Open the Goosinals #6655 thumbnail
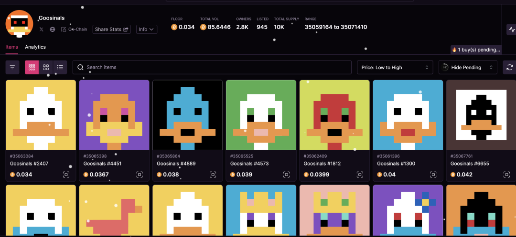 pos(481,115)
